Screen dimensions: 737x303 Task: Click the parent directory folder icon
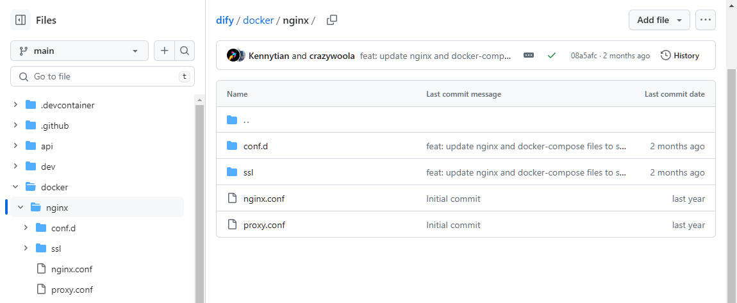[x=232, y=120]
